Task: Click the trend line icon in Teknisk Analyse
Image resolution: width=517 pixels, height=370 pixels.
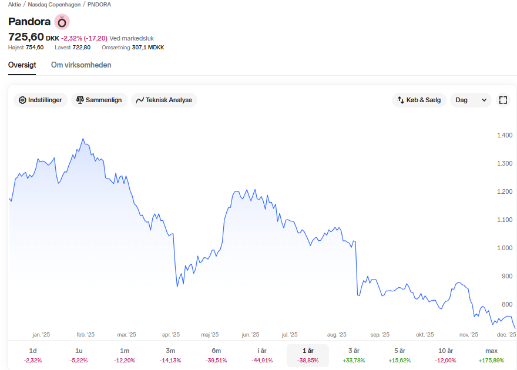Action: coord(140,100)
